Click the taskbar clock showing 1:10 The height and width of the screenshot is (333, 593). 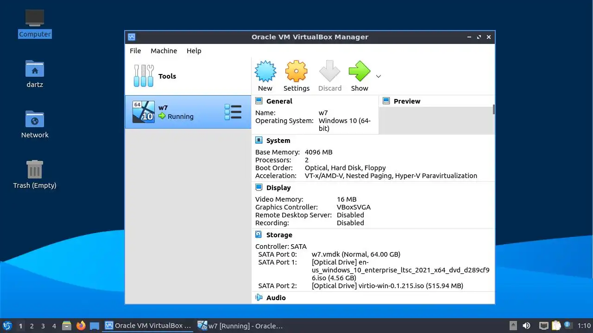(x=584, y=326)
